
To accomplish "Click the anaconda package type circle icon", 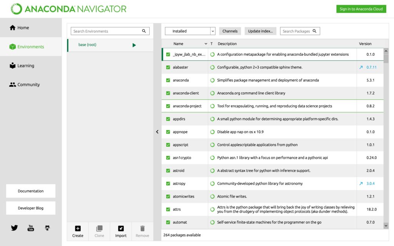I will (212, 80).
